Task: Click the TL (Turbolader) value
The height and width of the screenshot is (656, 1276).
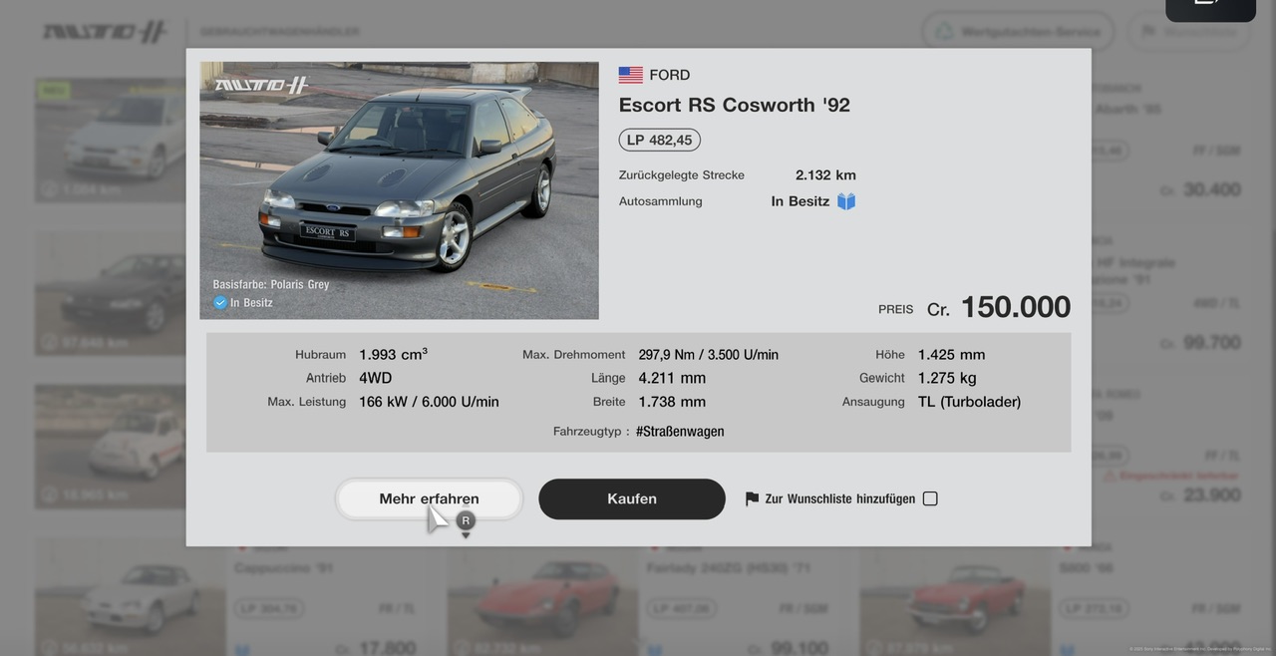Action: (x=969, y=402)
